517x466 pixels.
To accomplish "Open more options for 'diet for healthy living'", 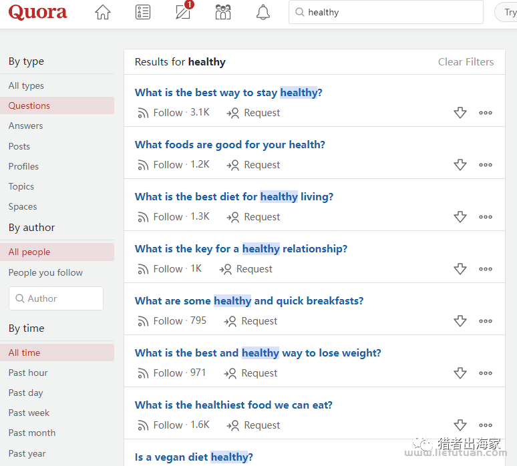I will pyautogui.click(x=486, y=217).
